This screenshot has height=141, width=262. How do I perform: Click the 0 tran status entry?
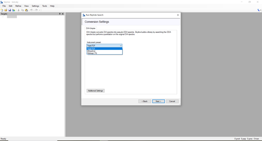pyautogui.click(x=256, y=139)
